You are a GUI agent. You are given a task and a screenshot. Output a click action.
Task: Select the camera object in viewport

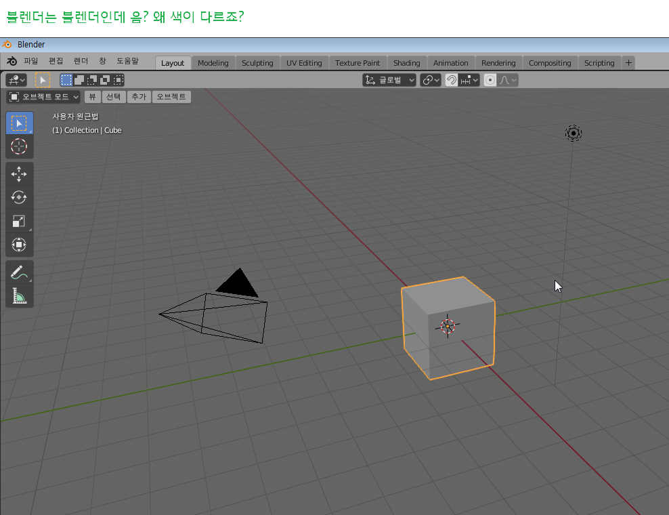coord(213,314)
